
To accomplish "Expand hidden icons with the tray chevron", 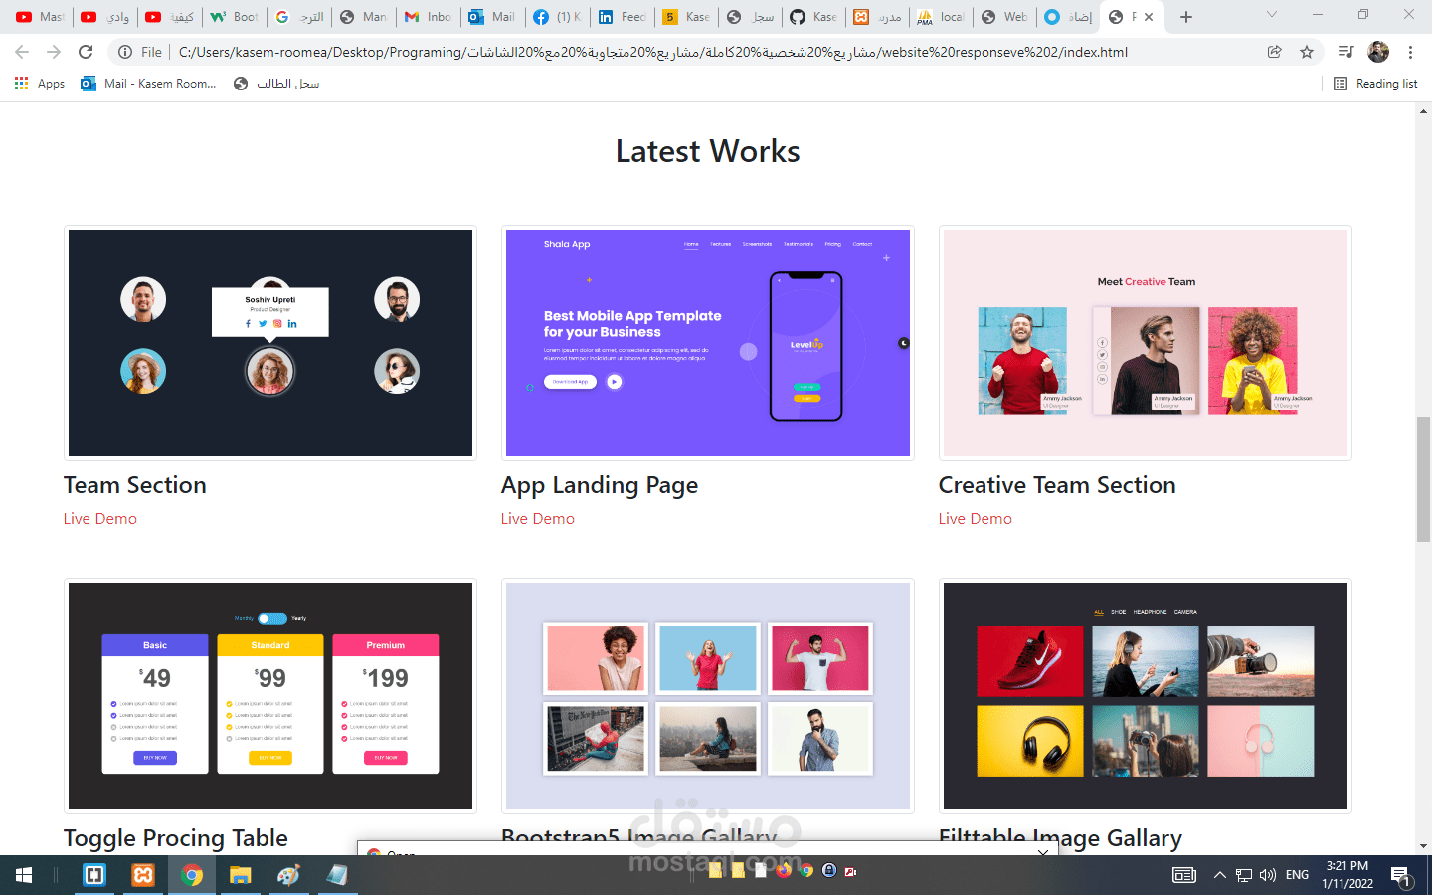I will click(x=1219, y=875).
